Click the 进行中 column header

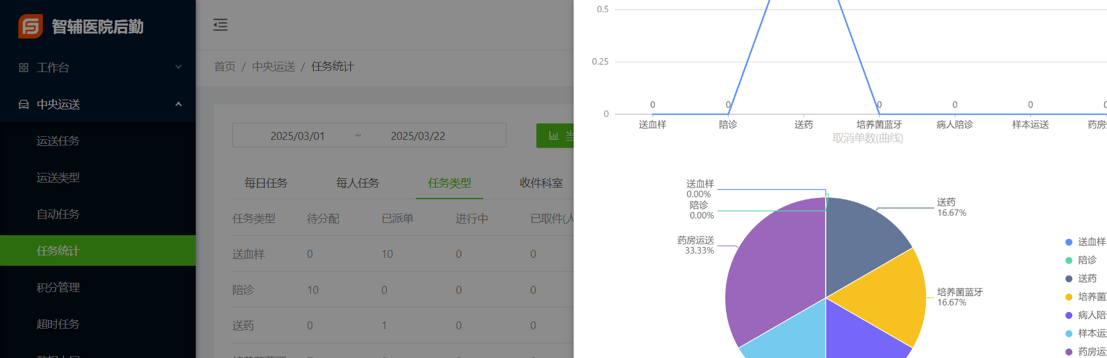472,218
